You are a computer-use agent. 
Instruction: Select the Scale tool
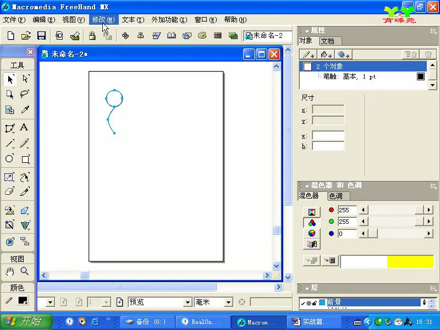pyautogui.click(x=9, y=177)
